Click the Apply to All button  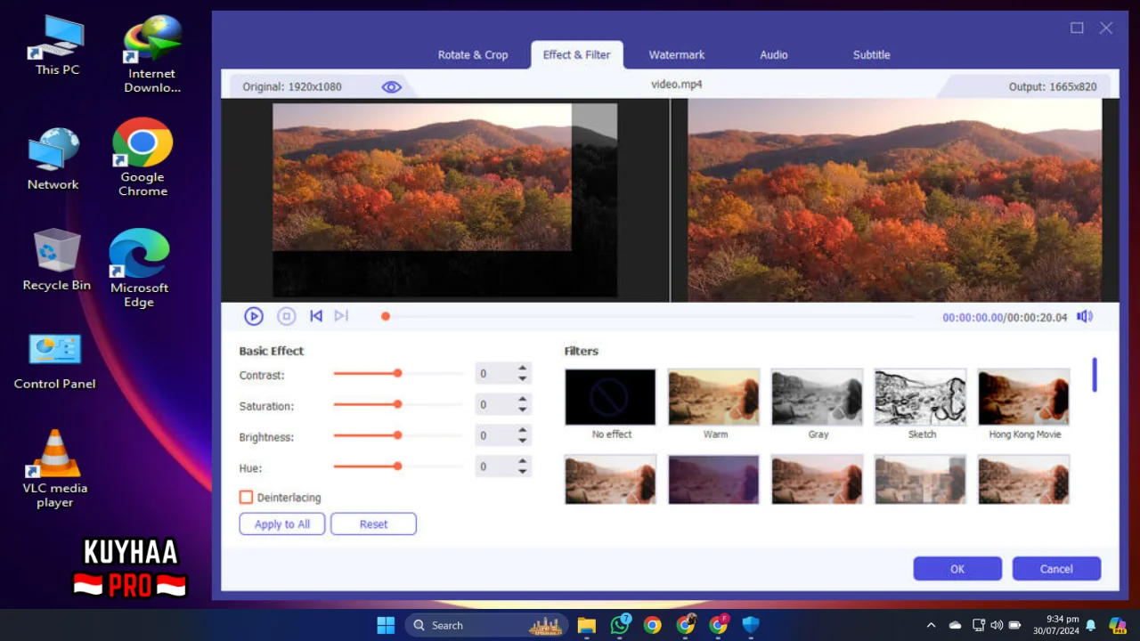pos(282,524)
